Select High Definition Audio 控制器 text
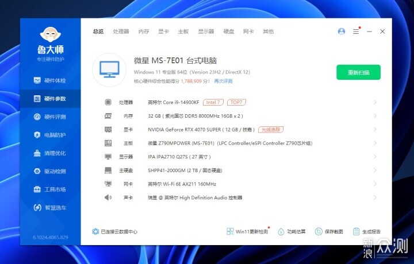Image resolution: width=414 pixels, height=264 pixels. tap(195, 197)
